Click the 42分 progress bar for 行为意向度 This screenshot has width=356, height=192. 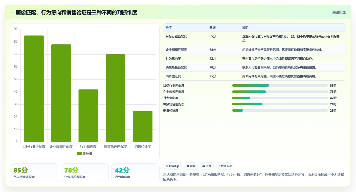coord(280,98)
